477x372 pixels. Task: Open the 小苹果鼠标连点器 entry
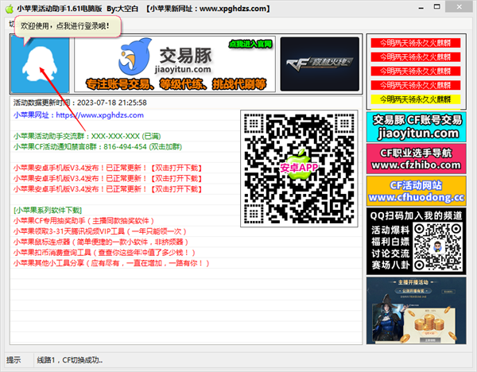tap(99, 242)
